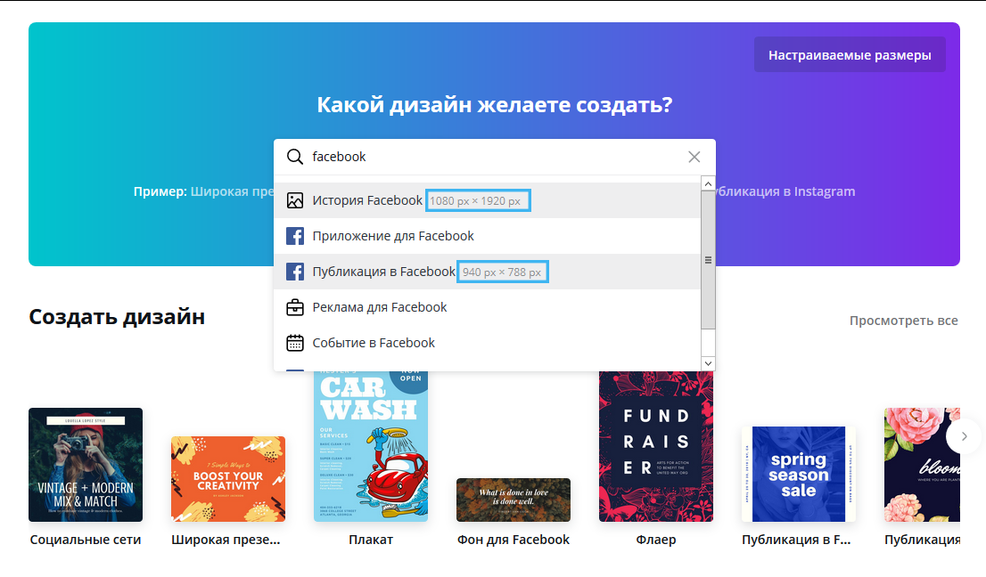Screen dimensions: 986x577
Task: Clear the search field with X icon
Action: (x=694, y=157)
